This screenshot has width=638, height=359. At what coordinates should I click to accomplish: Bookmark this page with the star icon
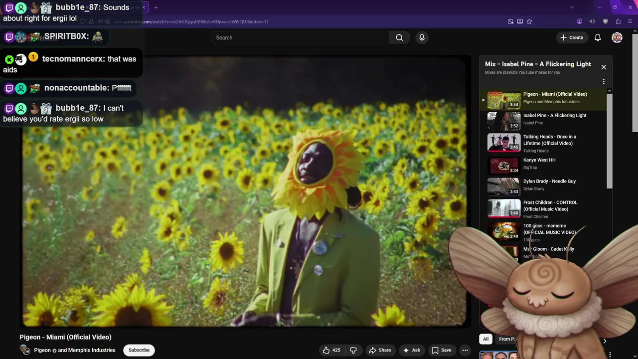click(x=529, y=21)
